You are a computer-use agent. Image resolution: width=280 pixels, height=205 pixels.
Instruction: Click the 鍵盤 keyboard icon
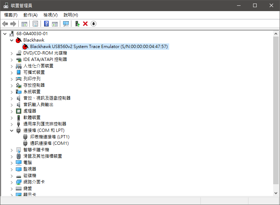point(19,189)
